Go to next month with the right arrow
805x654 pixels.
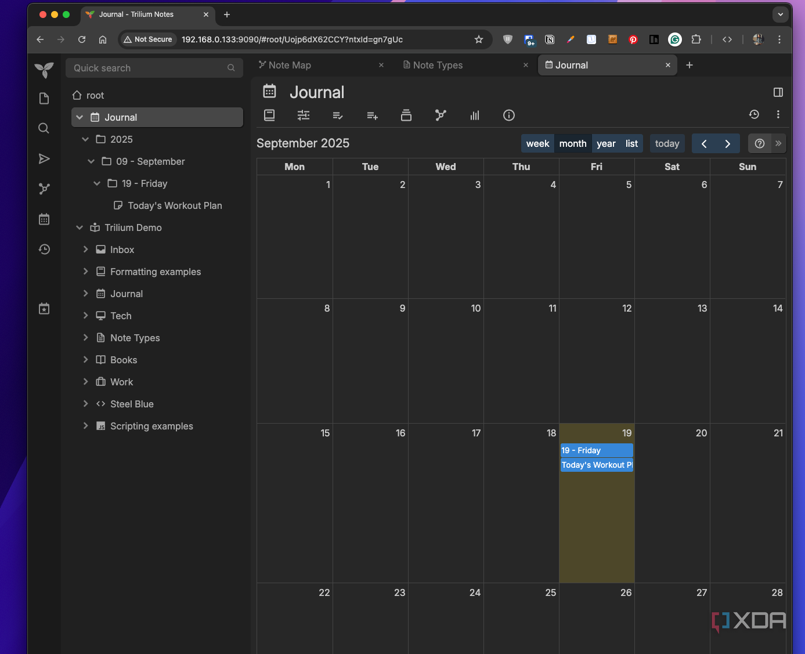[x=728, y=144]
